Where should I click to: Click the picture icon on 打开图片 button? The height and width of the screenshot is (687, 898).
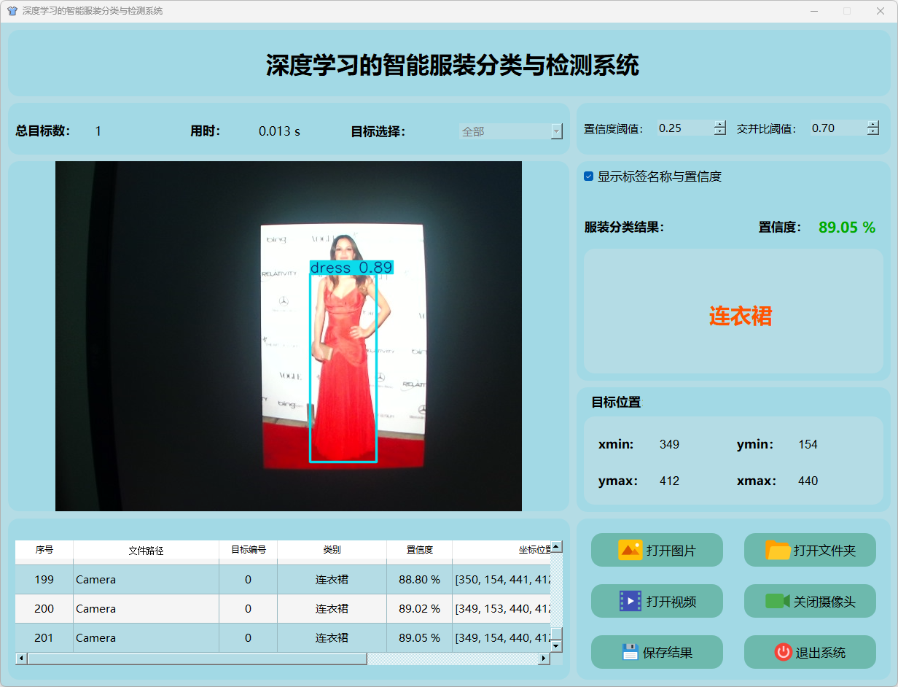pyautogui.click(x=630, y=550)
